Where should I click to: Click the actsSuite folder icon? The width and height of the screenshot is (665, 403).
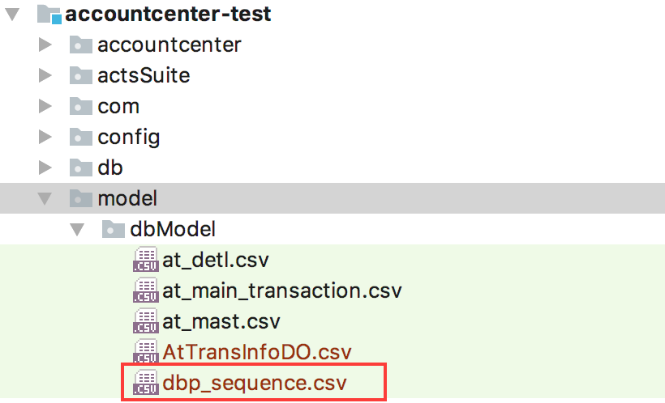click(x=80, y=75)
